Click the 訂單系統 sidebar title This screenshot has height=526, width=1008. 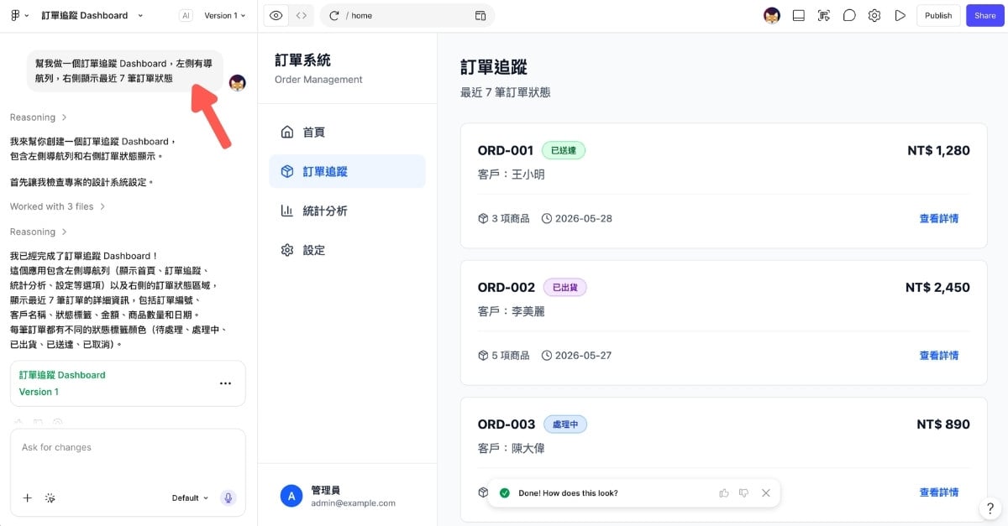[x=303, y=60]
